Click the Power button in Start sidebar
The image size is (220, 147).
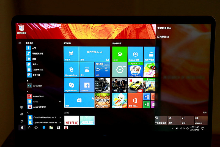click(22, 121)
